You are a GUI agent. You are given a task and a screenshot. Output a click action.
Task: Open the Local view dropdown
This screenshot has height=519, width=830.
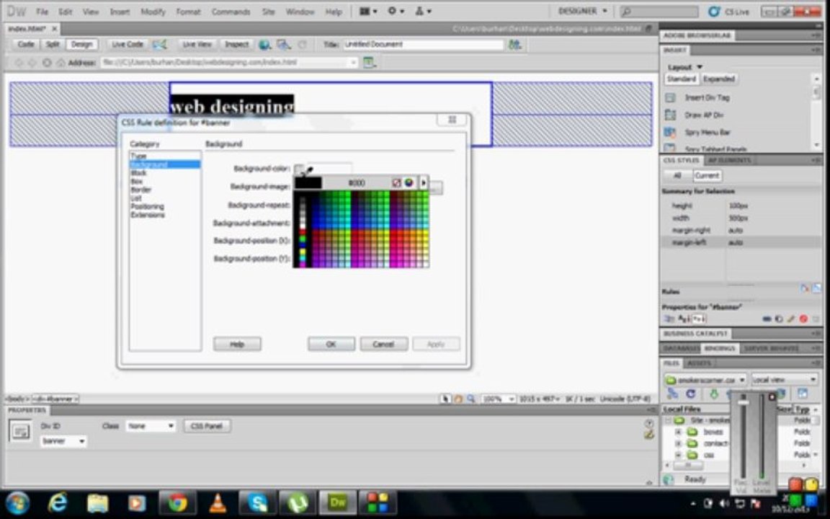click(784, 380)
